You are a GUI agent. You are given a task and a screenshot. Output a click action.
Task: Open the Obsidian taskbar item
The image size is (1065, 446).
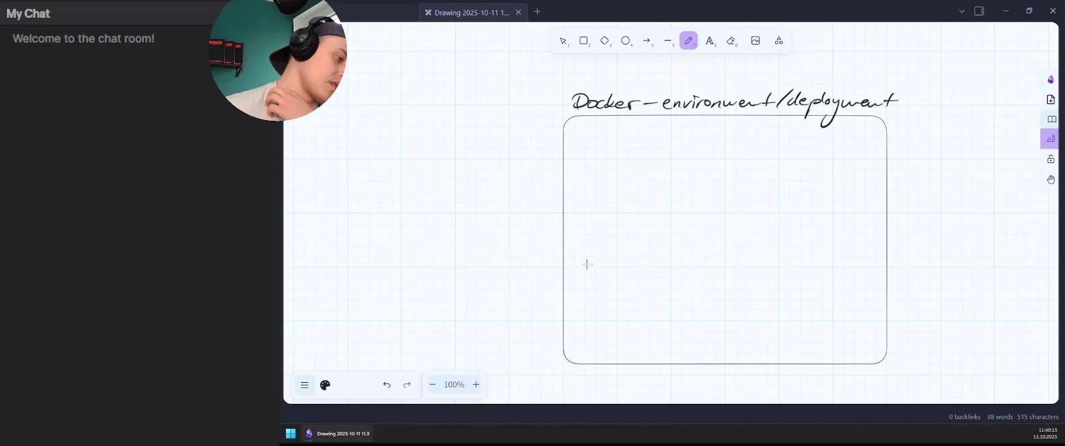(x=337, y=434)
